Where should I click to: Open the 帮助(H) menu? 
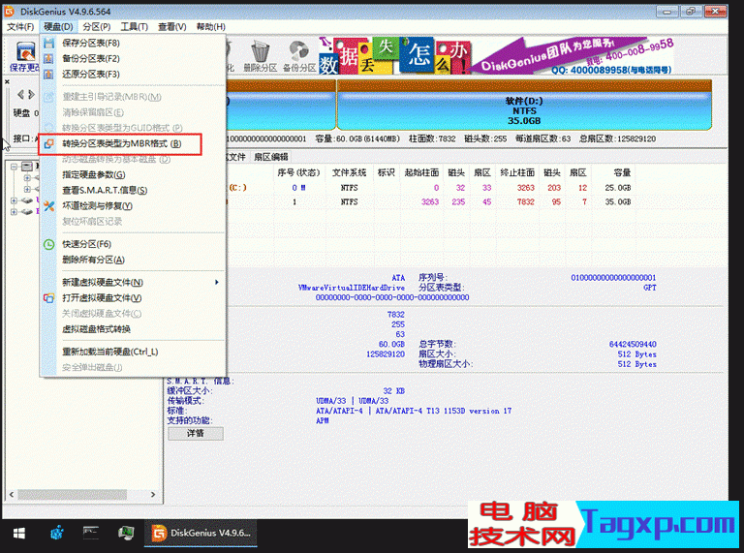click(x=210, y=27)
